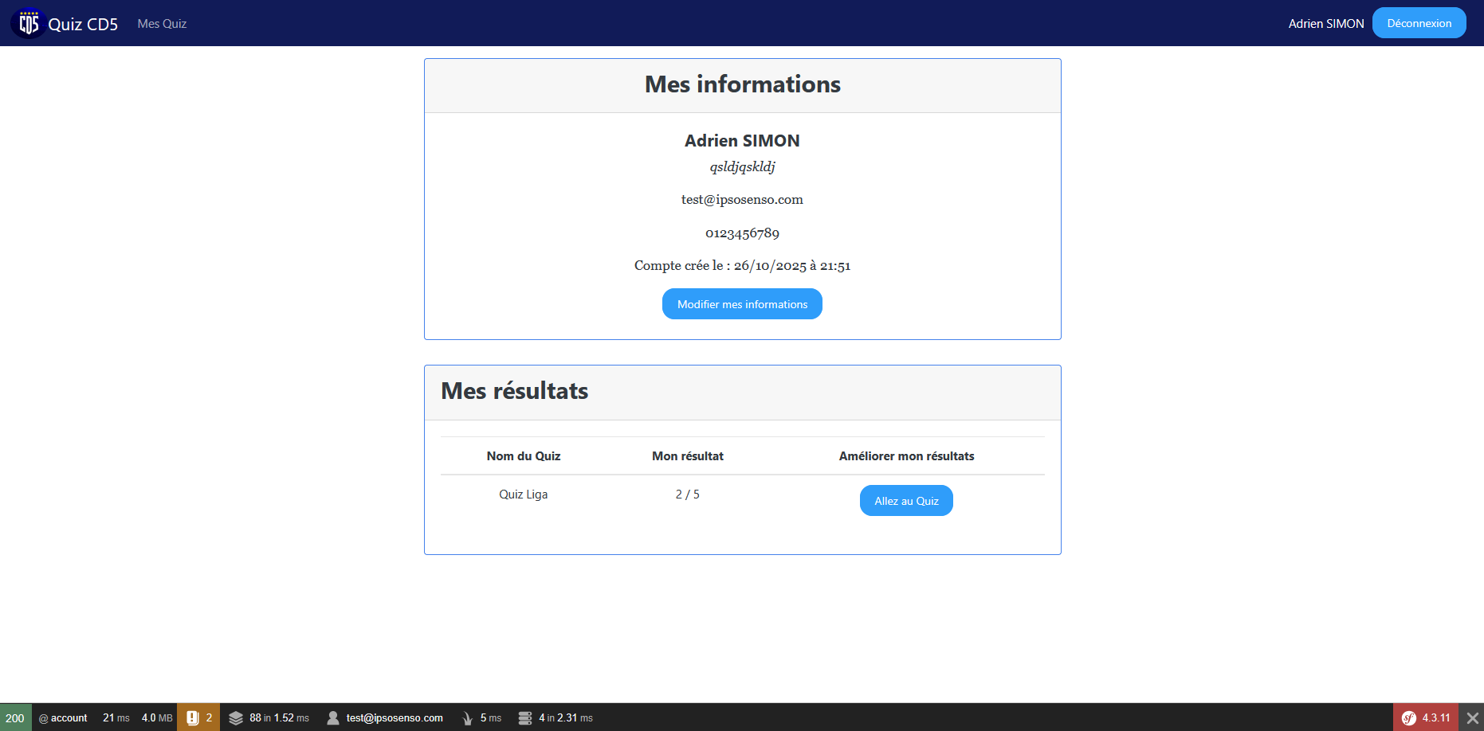Open the security panel for test@ipsosenso.com
1484x731 pixels.
click(x=385, y=717)
